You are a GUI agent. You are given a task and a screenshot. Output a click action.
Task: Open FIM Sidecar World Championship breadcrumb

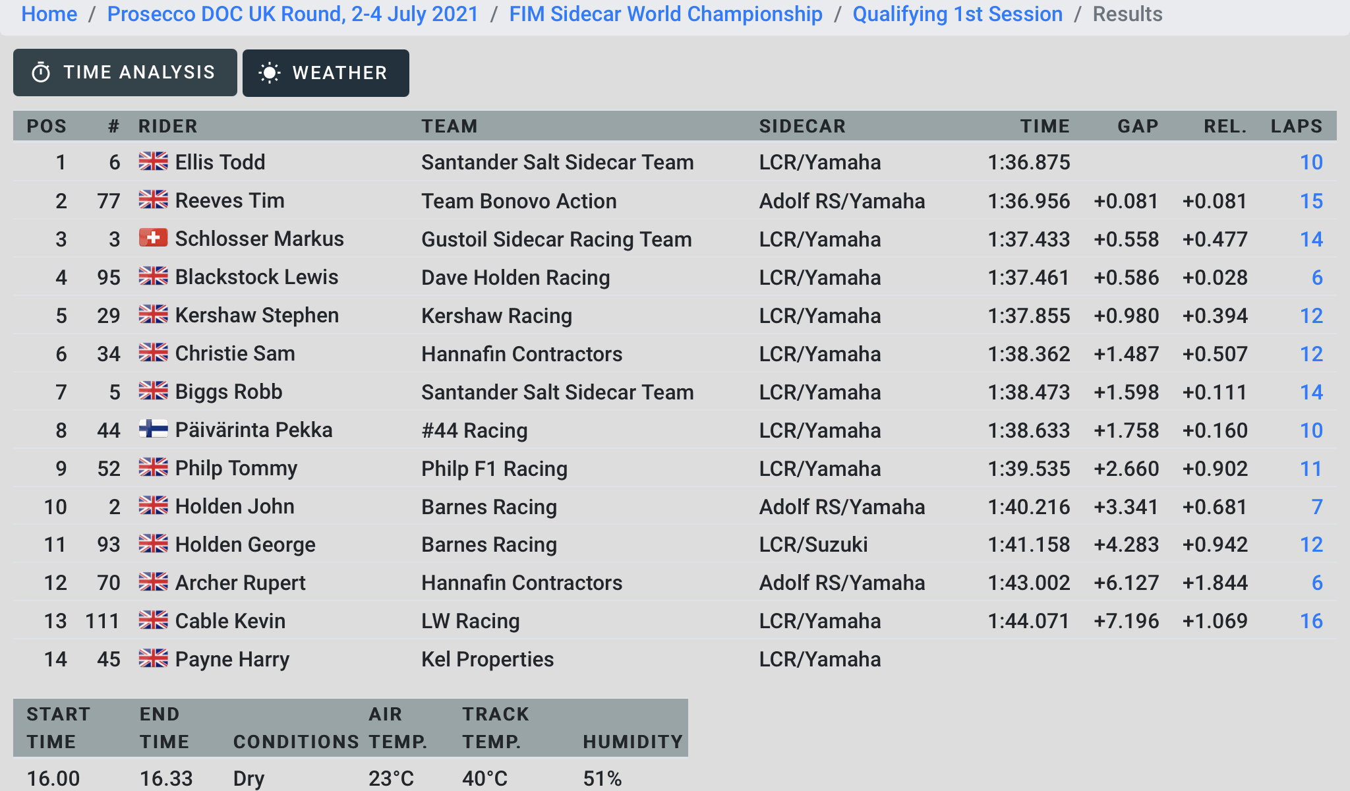666,14
